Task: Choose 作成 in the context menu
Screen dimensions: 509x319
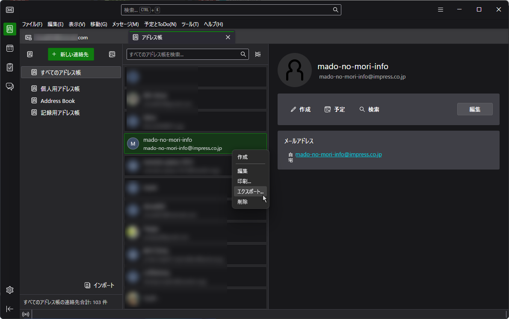Action: coord(250,157)
